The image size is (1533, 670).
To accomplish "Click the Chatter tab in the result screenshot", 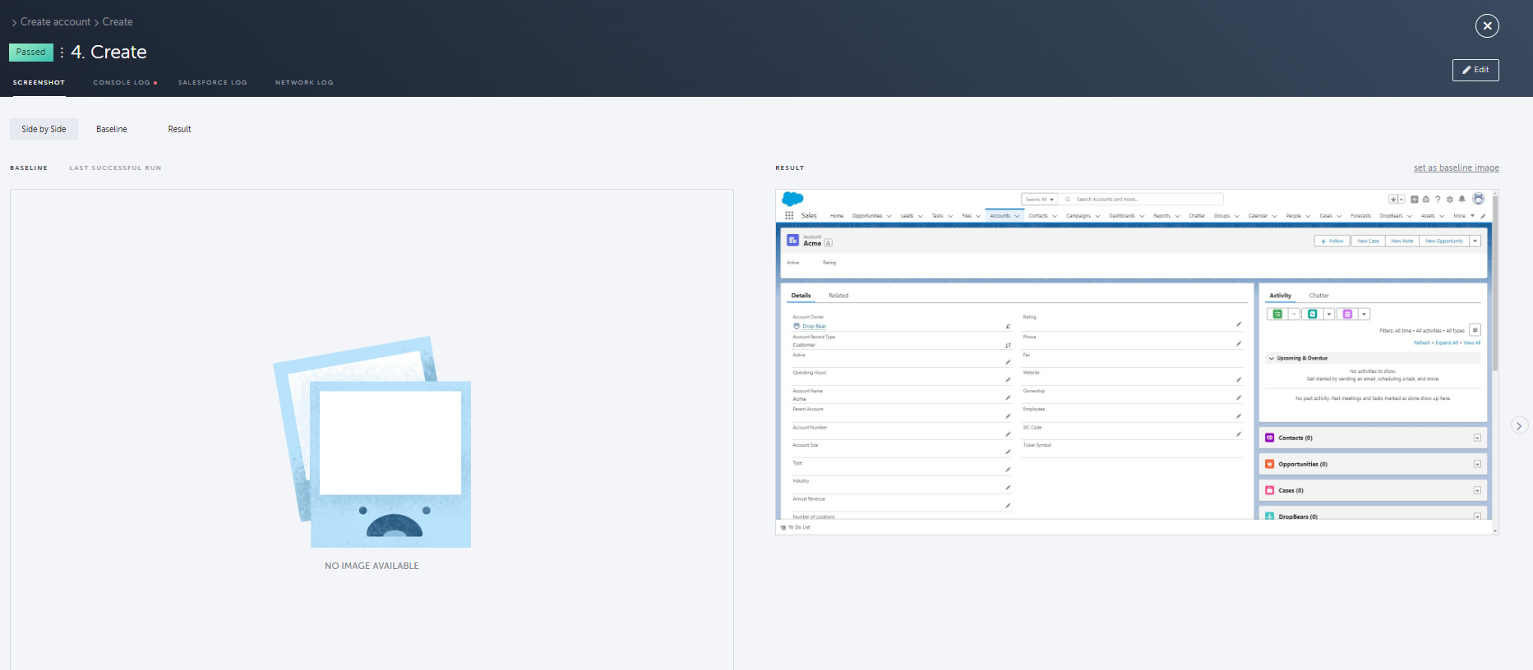I will coord(1318,296).
